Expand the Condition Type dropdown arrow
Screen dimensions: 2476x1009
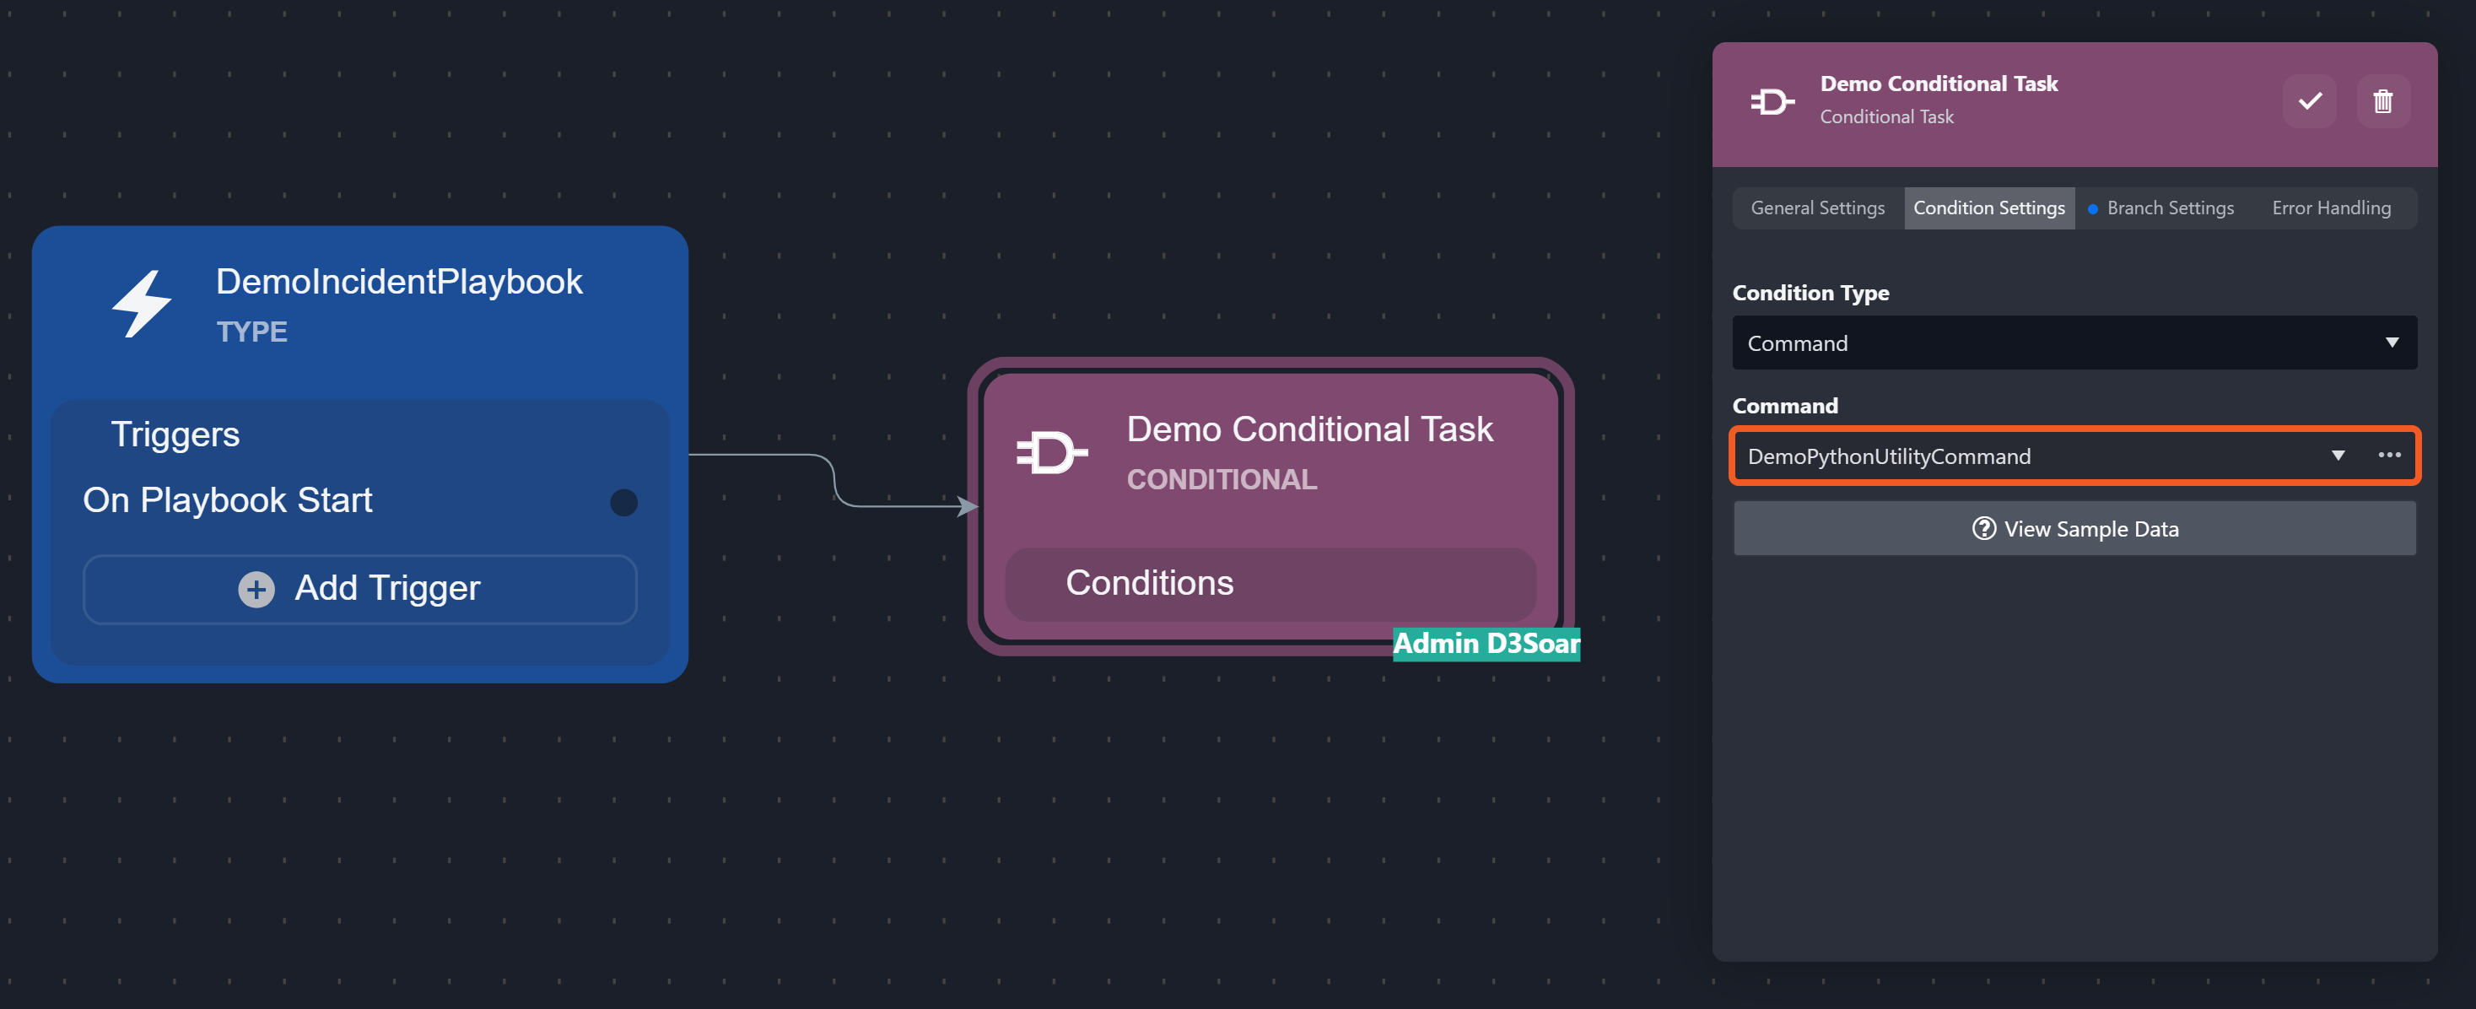pyautogui.click(x=2391, y=343)
